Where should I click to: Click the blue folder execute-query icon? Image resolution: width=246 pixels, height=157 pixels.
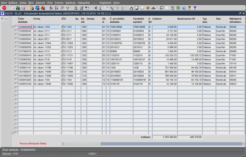coord(37,8)
